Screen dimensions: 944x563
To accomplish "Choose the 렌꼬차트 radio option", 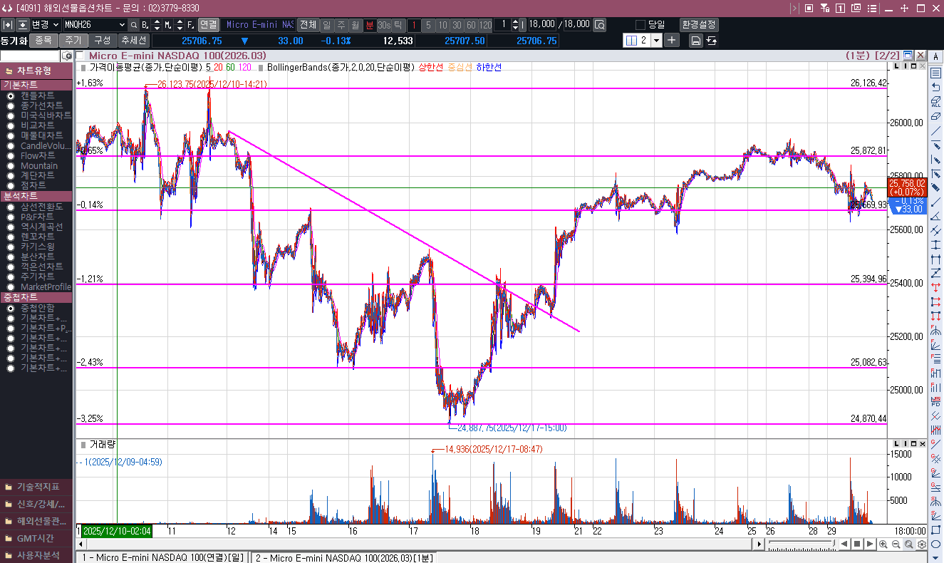I will 11,236.
